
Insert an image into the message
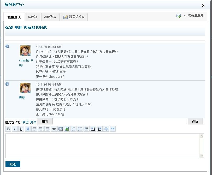[67, 129]
